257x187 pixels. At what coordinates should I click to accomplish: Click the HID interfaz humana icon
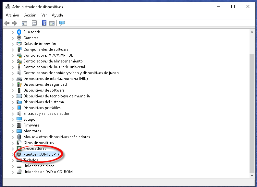[19, 79]
